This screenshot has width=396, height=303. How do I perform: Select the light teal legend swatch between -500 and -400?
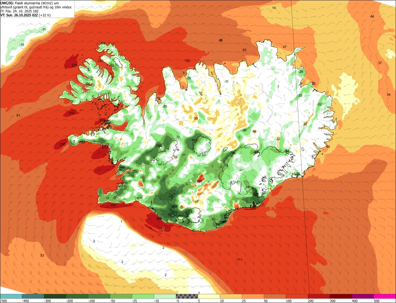pos(11,296)
